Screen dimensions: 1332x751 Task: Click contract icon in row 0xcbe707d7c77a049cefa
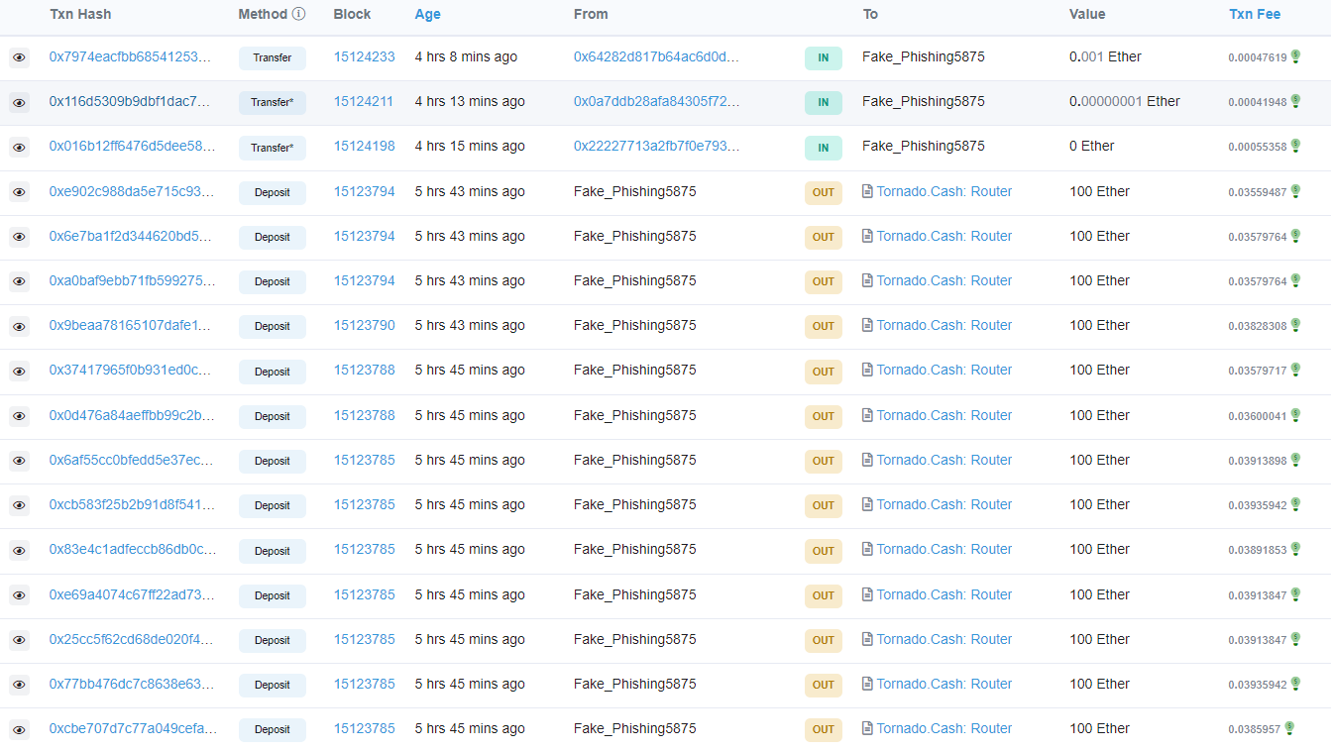point(867,728)
